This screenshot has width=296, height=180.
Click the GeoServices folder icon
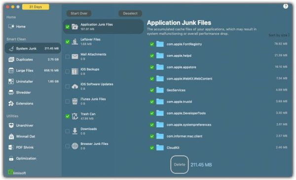(160, 90)
